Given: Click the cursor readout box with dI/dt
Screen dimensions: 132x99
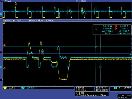Looking at the screenshot, I should click(112, 30).
